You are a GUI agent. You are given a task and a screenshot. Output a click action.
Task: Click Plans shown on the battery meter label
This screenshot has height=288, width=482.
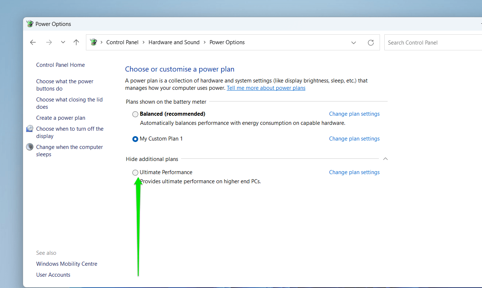pyautogui.click(x=166, y=102)
